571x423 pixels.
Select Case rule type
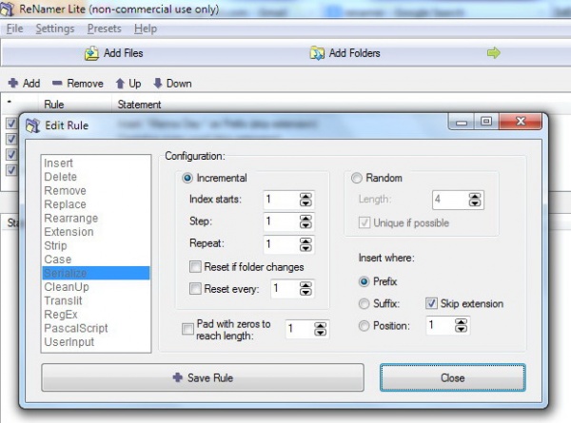point(96,260)
